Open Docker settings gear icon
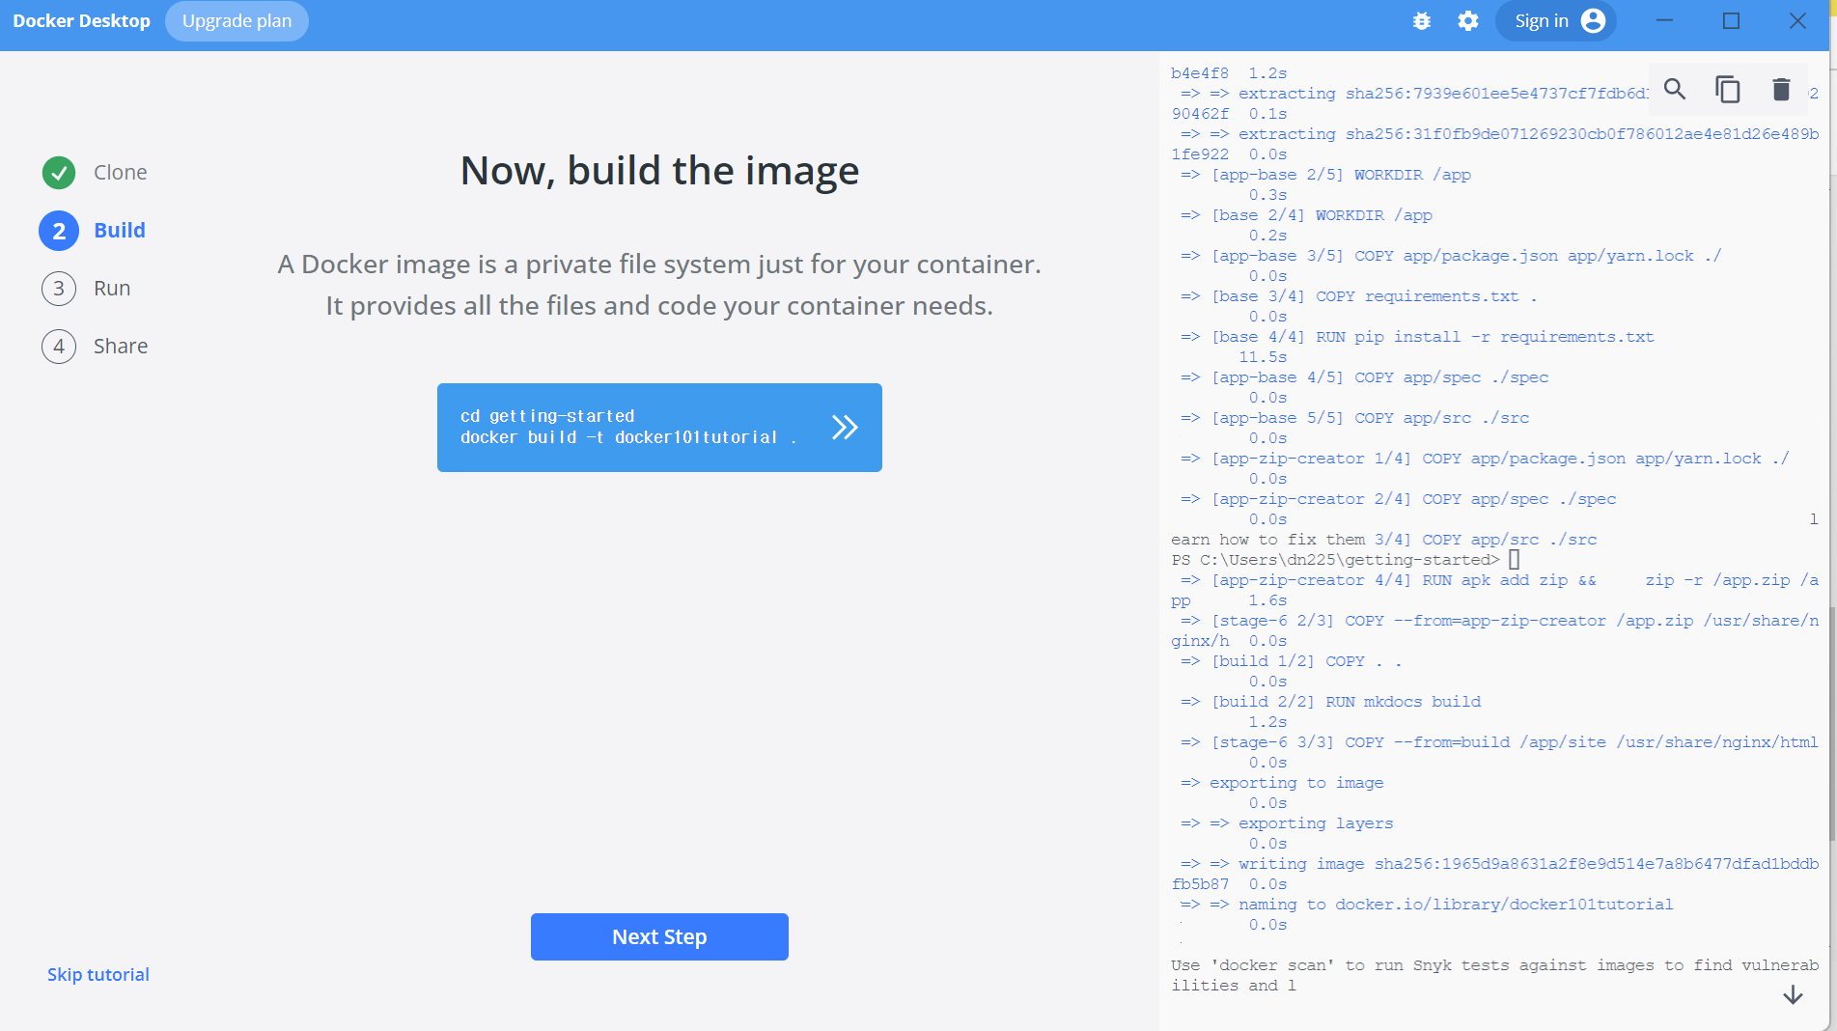 coord(1468,21)
